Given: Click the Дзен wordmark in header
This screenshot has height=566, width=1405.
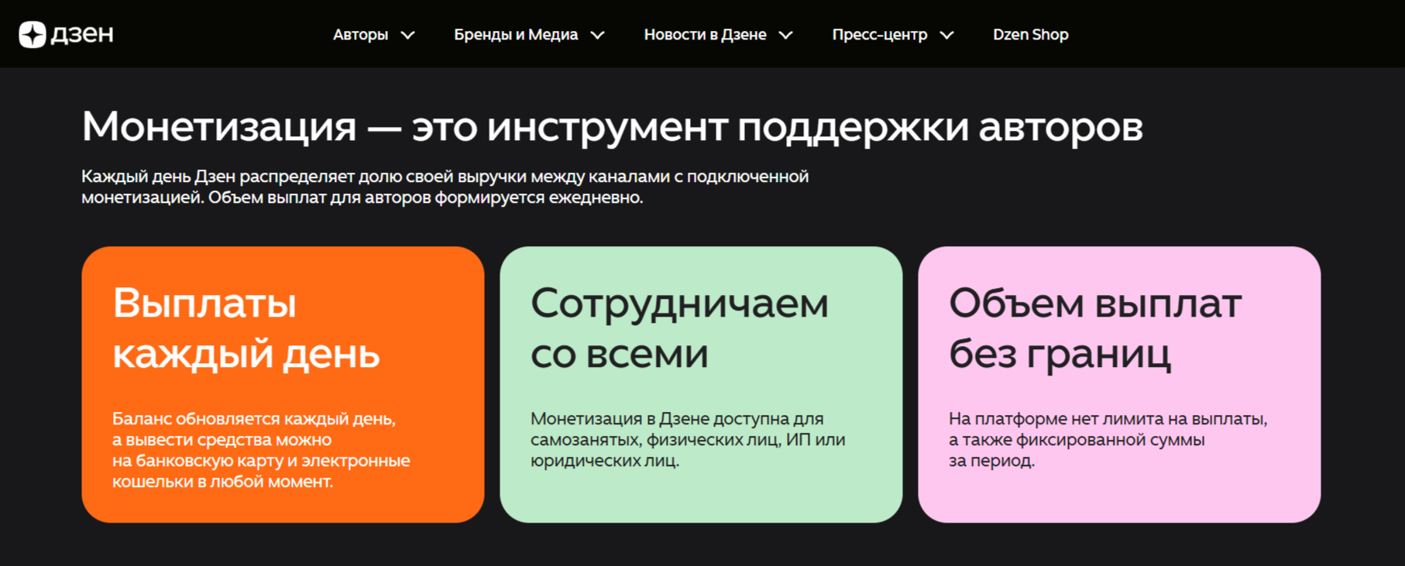Looking at the screenshot, I should [x=82, y=35].
